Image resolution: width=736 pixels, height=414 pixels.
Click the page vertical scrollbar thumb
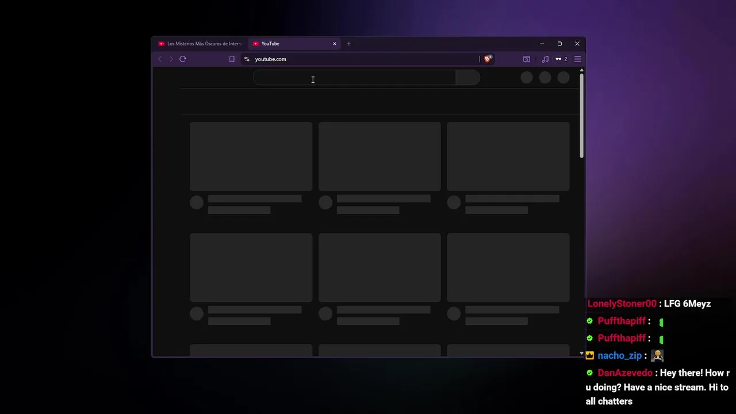tap(581, 116)
